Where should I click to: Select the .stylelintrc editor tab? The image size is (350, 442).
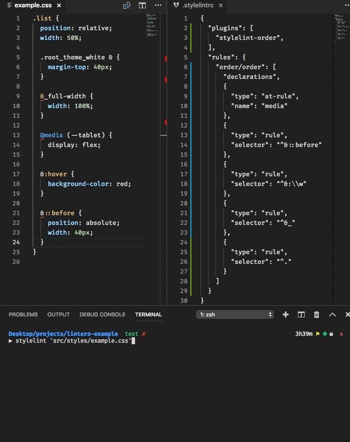198,5
